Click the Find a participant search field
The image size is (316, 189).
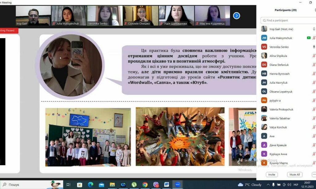tap(289, 20)
